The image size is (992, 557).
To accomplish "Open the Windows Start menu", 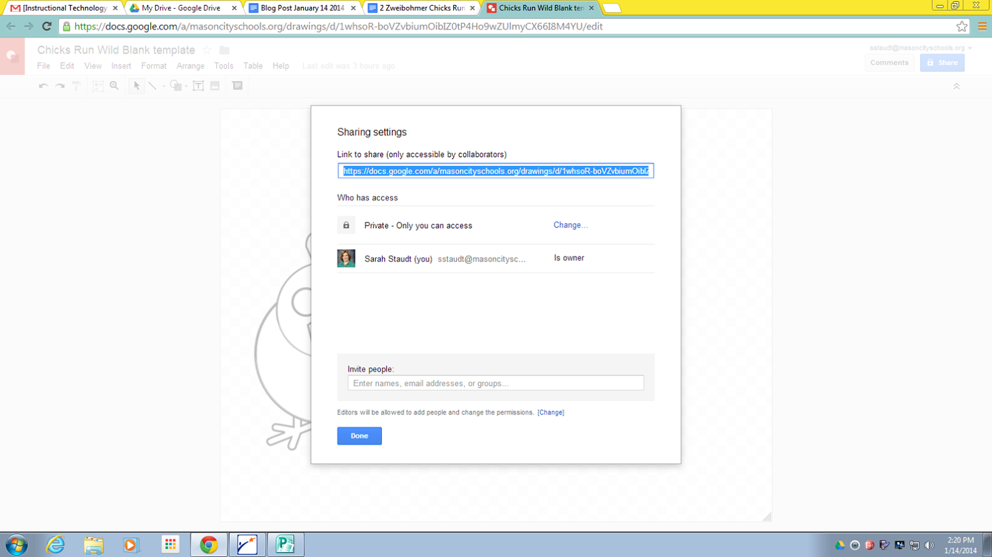I will point(17,545).
